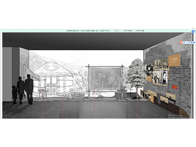Toggle Sogou punctuation mode icon
This screenshot has width=196, height=147.
(187, 43)
